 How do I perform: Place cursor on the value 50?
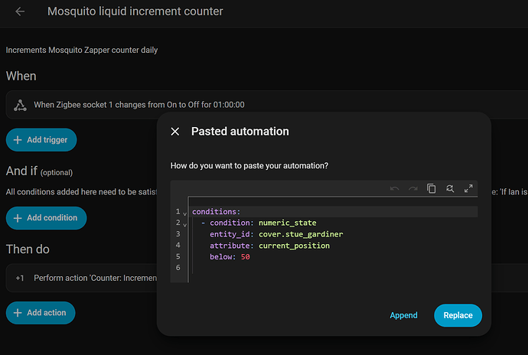tap(245, 257)
